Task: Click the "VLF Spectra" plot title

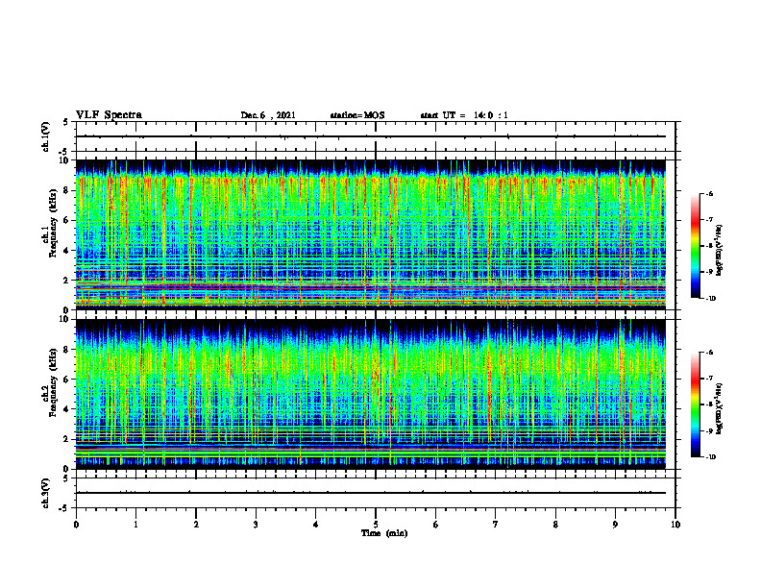Action: click(109, 115)
